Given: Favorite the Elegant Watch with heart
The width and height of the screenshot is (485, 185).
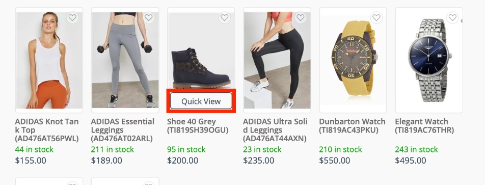Looking at the screenshot, I should pyautogui.click(x=452, y=18).
